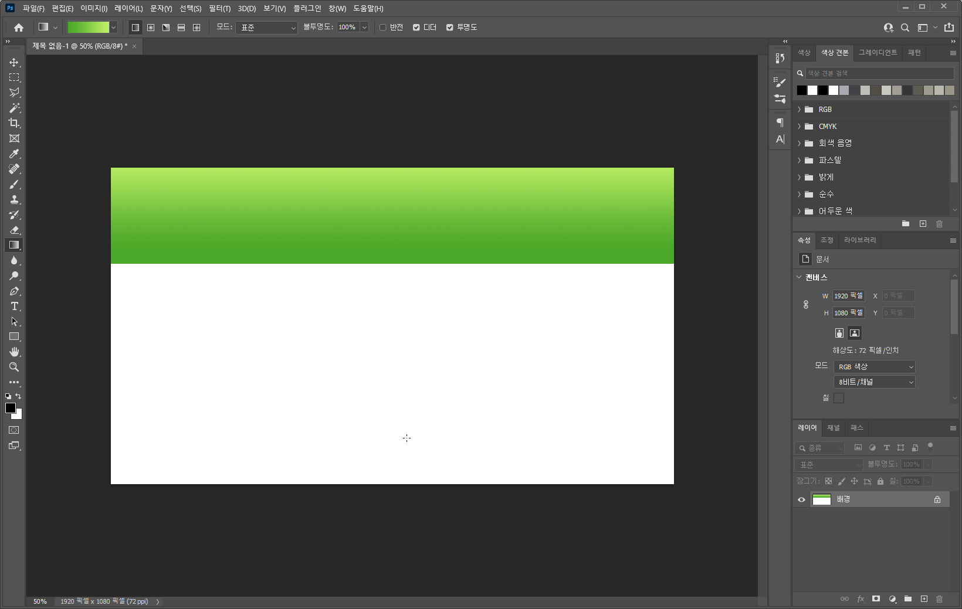Choose radial gradient style
The width and height of the screenshot is (962, 609).
[151, 28]
